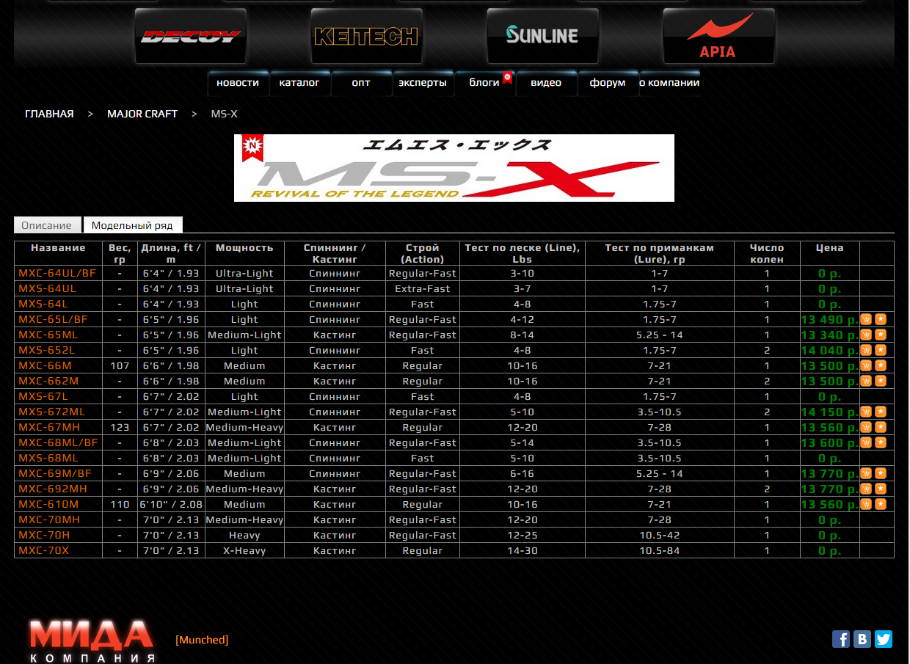Viewport: 910px width, 664px height.
Task: Open the MXC-610M model name link
Action: (48, 504)
